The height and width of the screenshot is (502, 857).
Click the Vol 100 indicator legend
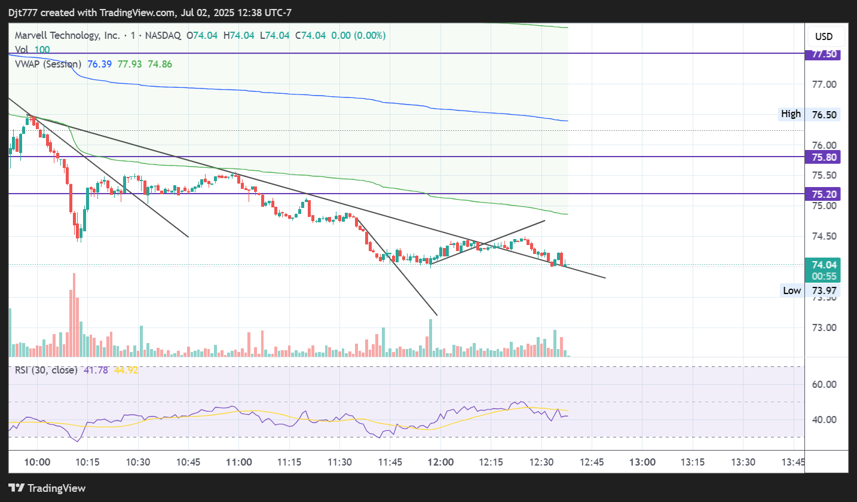tap(33, 50)
